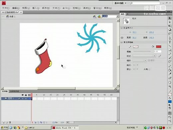Toggle lock width and height link icon
The height and width of the screenshot is (130, 173).
[122, 38]
